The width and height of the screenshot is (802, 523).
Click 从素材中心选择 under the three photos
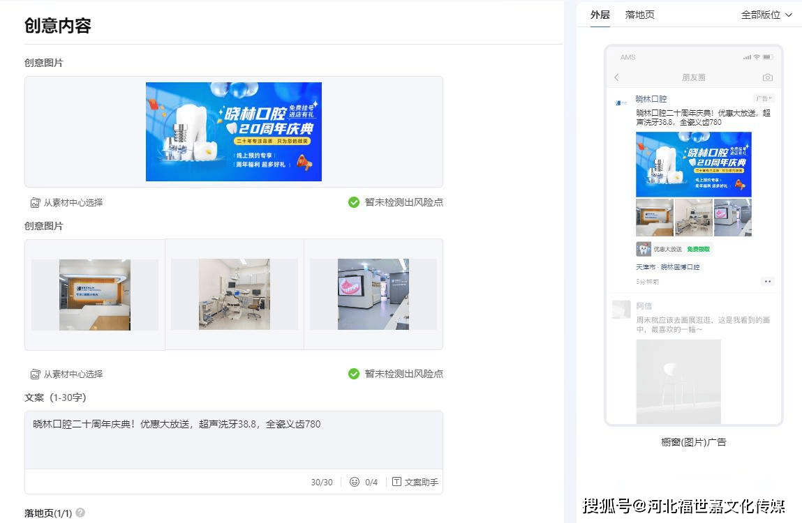(x=67, y=374)
